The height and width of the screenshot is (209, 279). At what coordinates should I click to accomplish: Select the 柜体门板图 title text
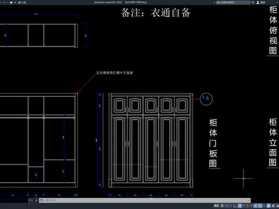pyautogui.click(x=213, y=143)
